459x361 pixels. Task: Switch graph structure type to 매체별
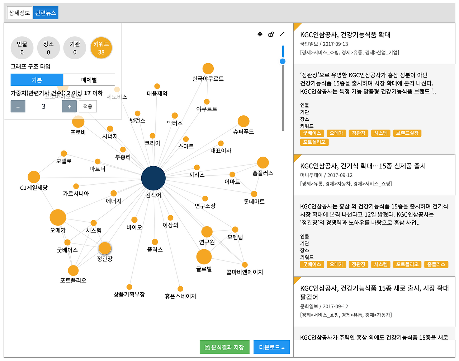point(89,79)
